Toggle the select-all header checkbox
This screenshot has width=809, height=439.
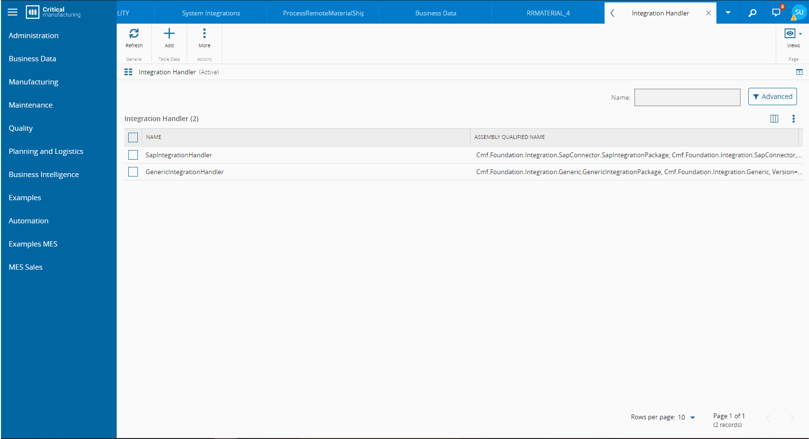pos(133,137)
